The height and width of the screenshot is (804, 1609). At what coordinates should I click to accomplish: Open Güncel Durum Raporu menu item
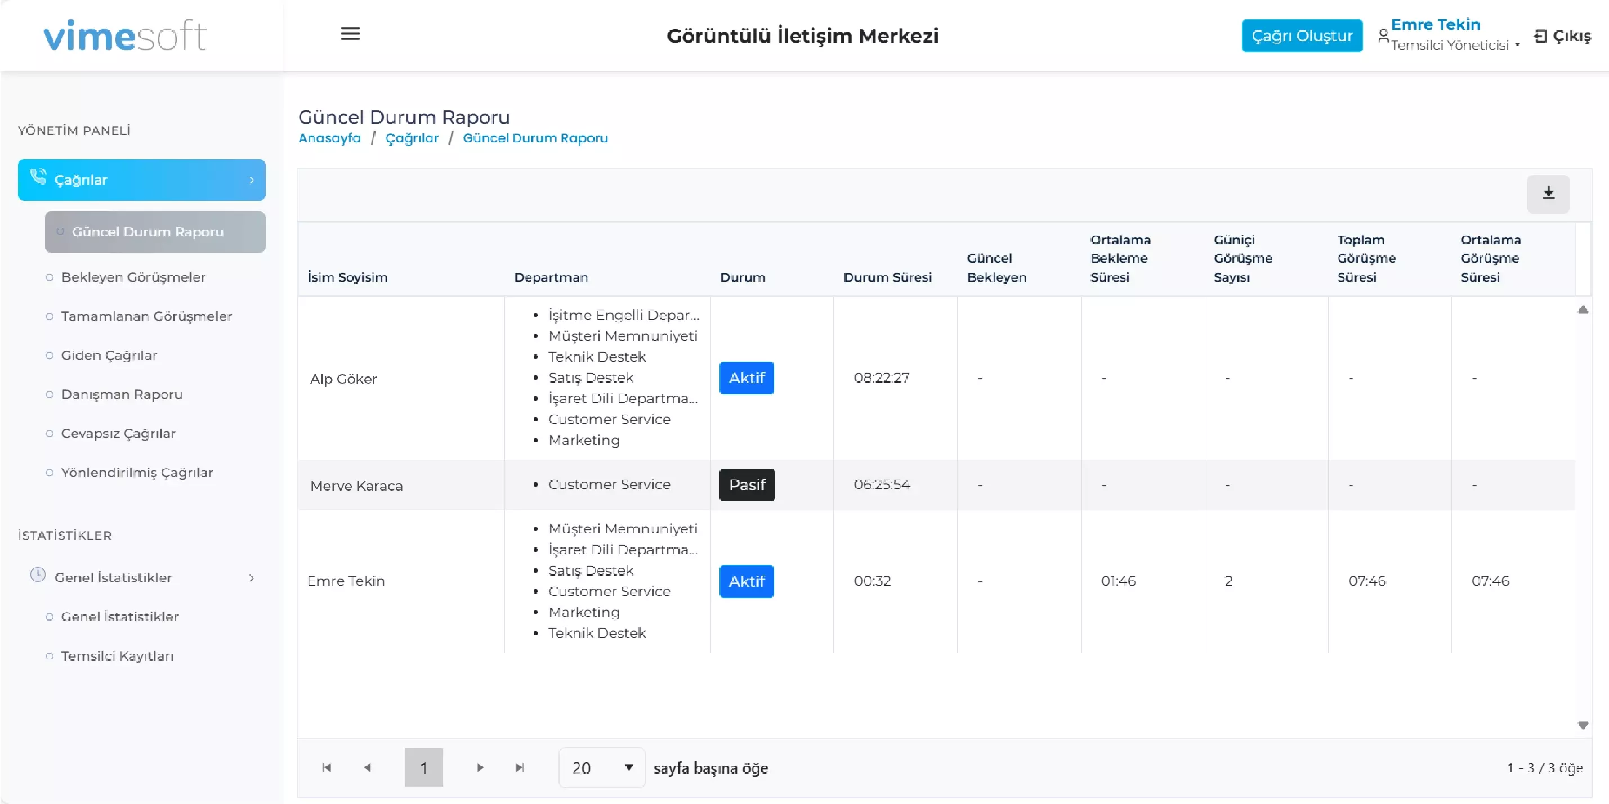tap(155, 232)
